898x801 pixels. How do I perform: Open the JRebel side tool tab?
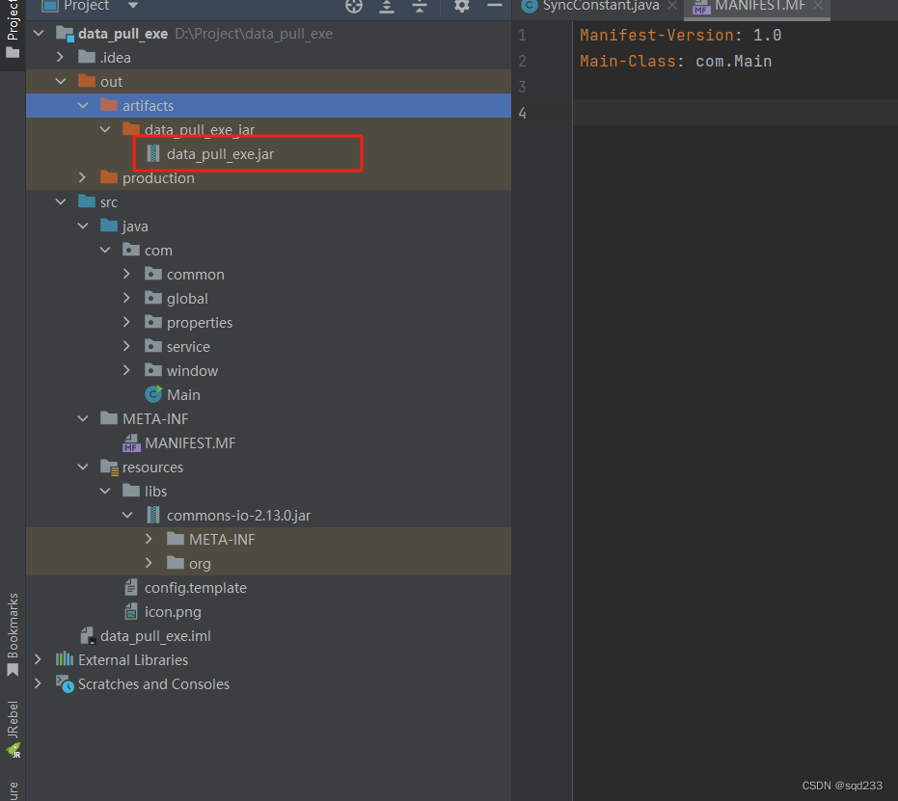click(13, 729)
